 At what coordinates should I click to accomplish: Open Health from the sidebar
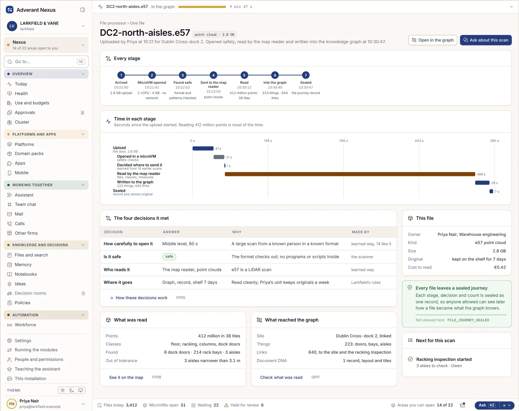point(46,94)
